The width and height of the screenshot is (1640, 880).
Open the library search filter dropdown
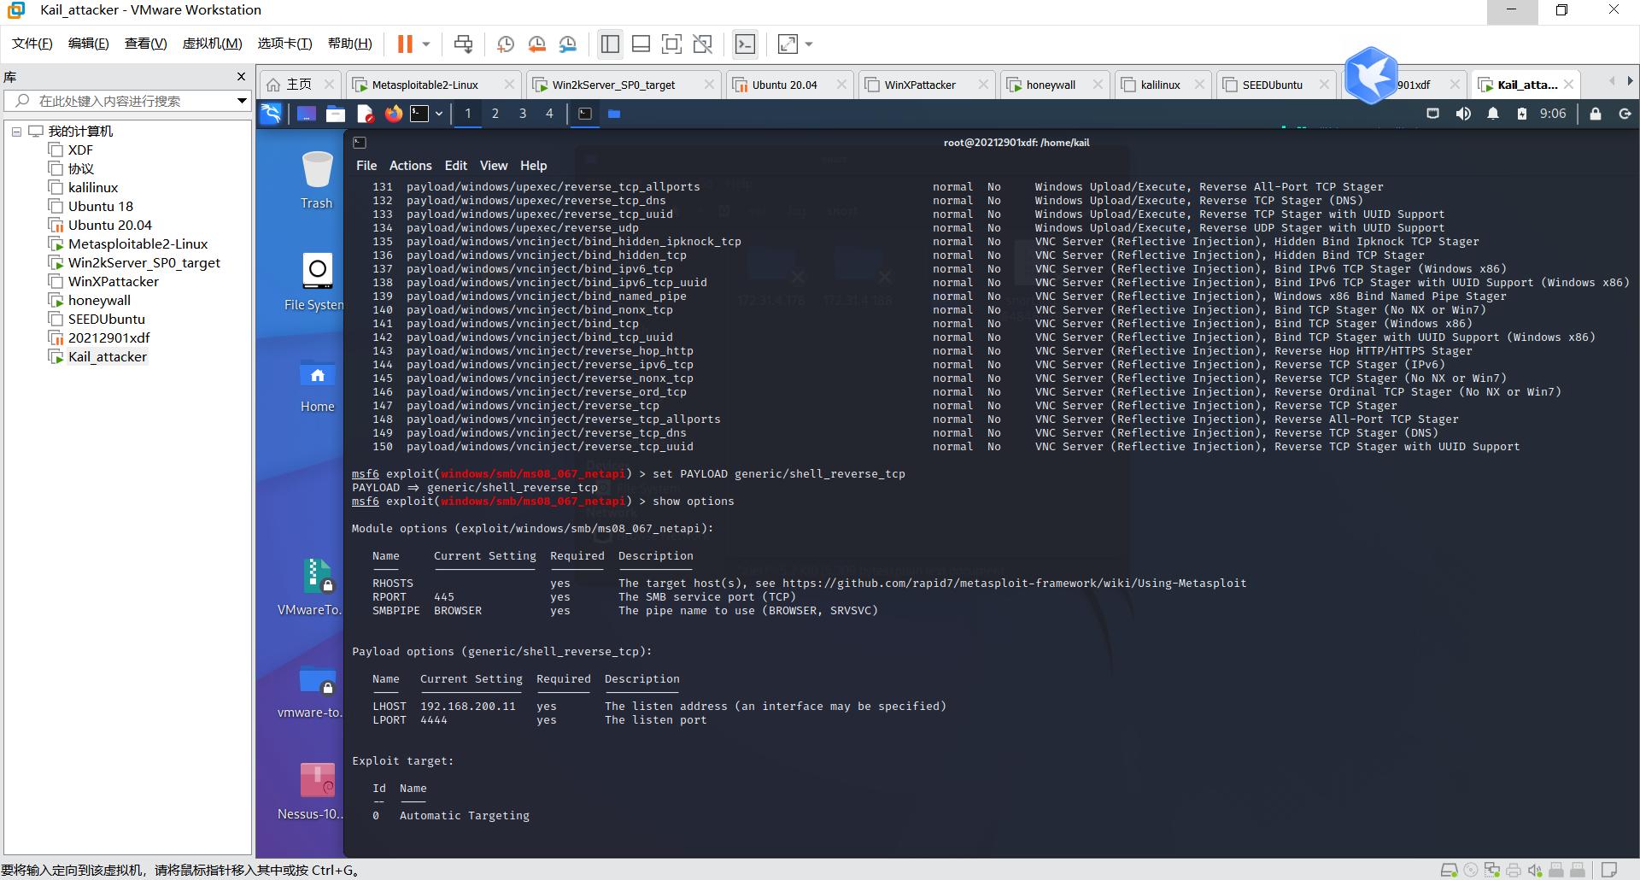point(242,101)
